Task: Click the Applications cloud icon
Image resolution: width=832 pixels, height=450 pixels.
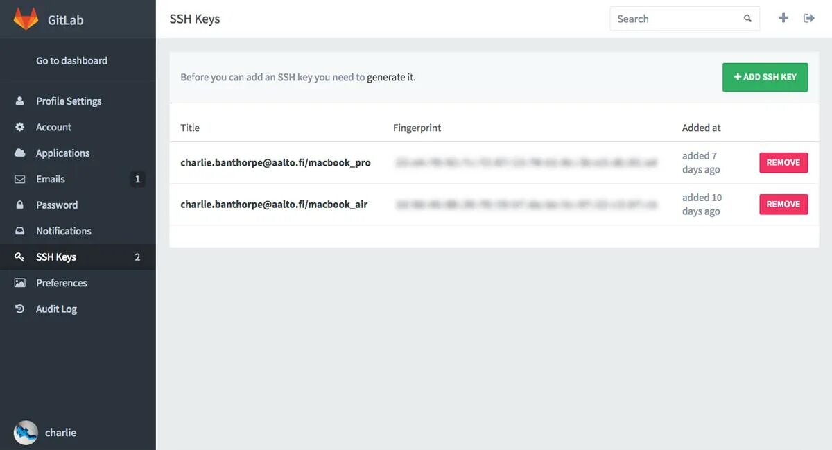Action: click(x=20, y=153)
